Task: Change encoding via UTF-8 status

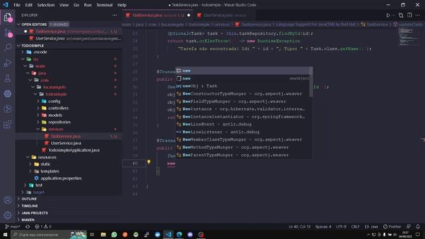Action: [x=341, y=226]
